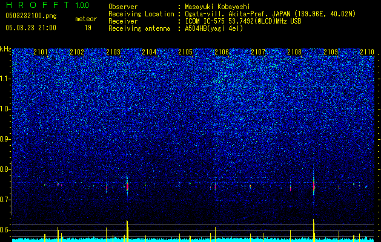381x242 pixels.
Task: Click the Observer field label
Action: (123, 7)
